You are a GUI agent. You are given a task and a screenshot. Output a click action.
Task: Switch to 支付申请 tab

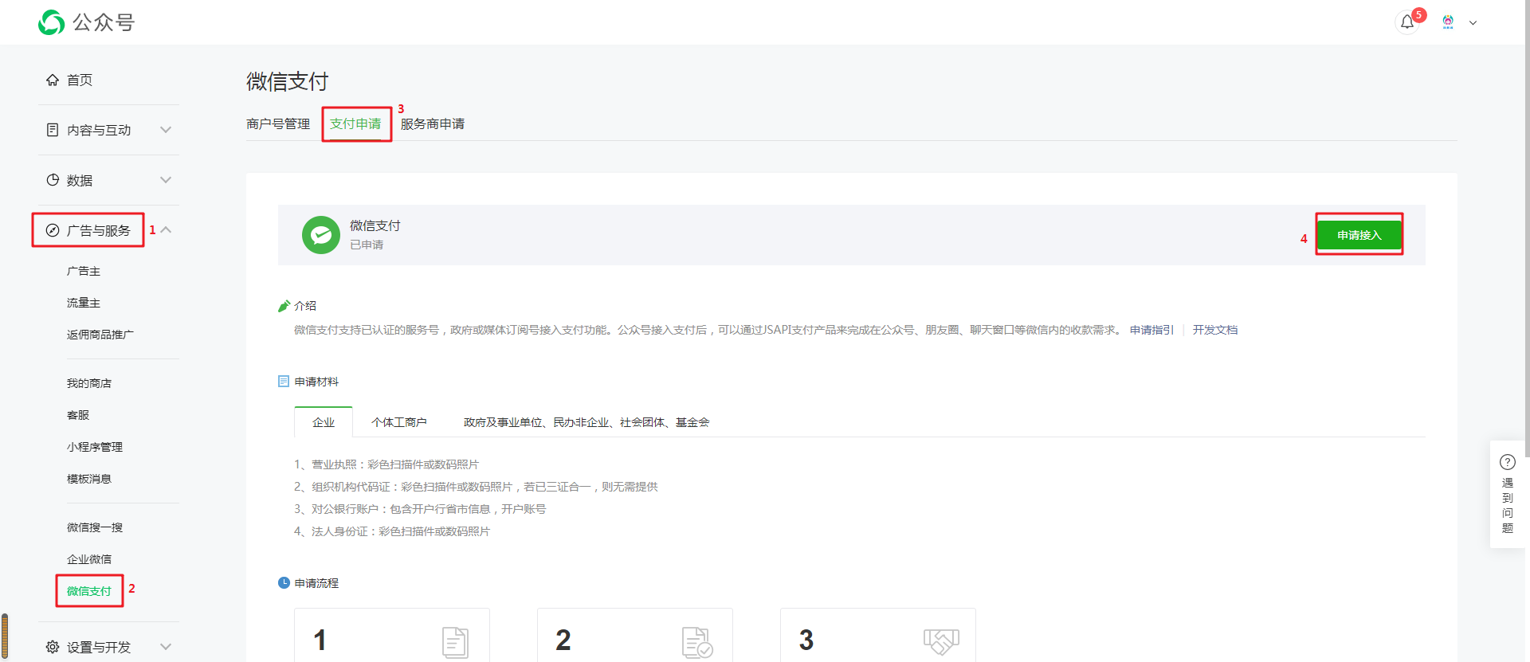pos(355,123)
